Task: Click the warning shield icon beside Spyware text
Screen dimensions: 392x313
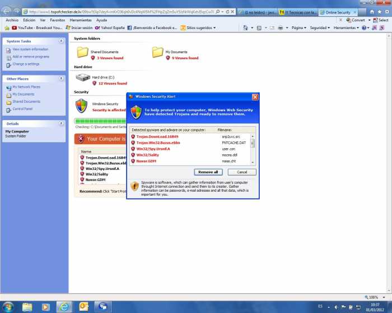Action: (134, 186)
